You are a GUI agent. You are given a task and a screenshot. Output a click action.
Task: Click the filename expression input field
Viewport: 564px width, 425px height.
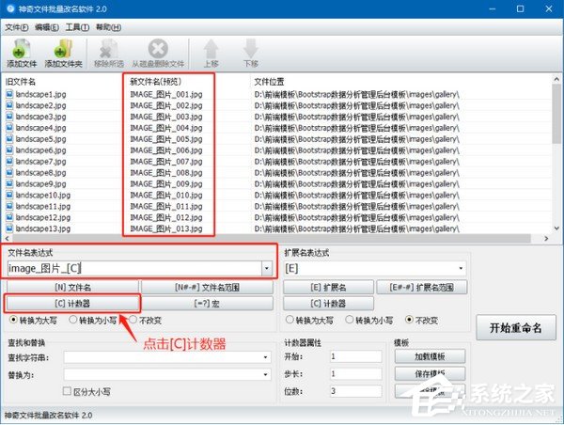[134, 269]
